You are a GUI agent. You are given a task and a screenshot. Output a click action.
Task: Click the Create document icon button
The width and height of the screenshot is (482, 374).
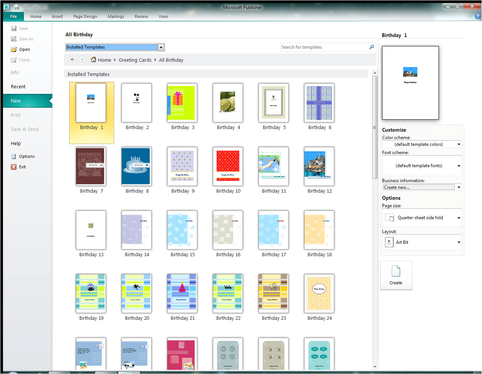396,275
